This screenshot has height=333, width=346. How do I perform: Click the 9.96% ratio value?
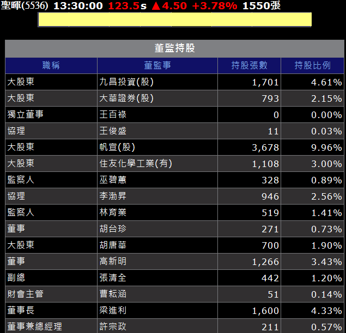326,147
